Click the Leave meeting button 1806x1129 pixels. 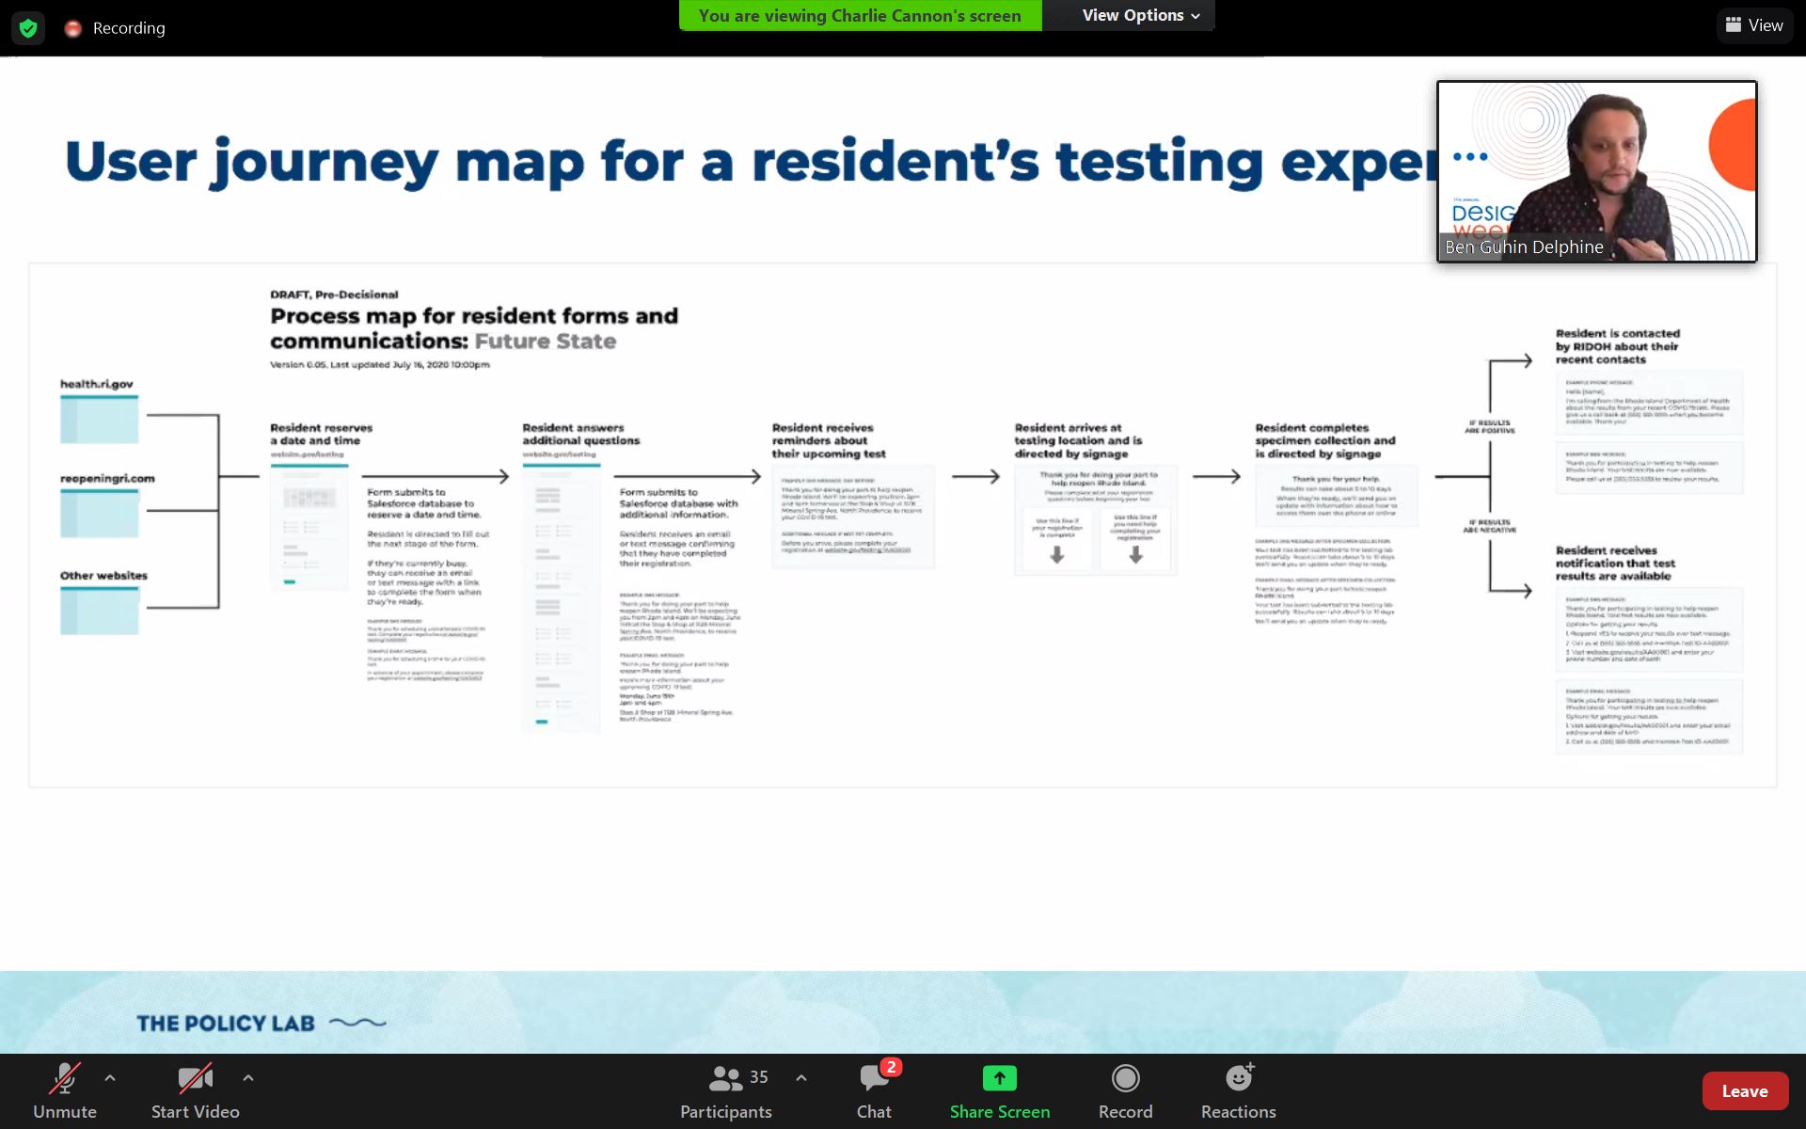[x=1744, y=1091]
